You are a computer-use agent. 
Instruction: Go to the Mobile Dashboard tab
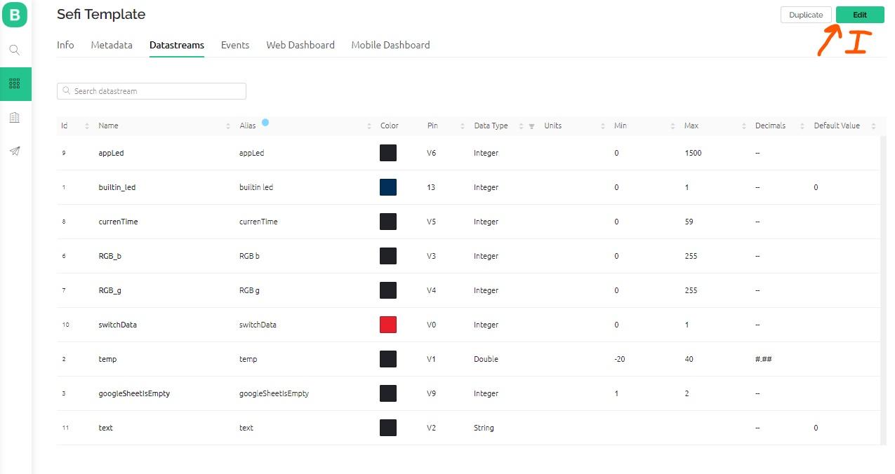coord(390,45)
